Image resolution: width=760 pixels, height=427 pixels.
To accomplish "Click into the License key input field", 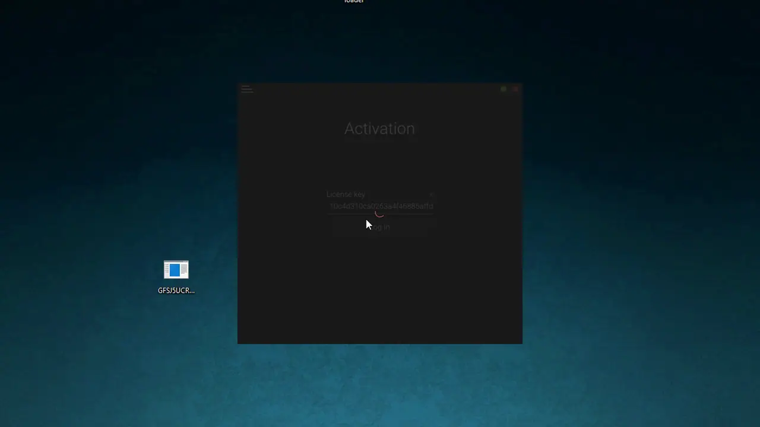I will pos(381,206).
